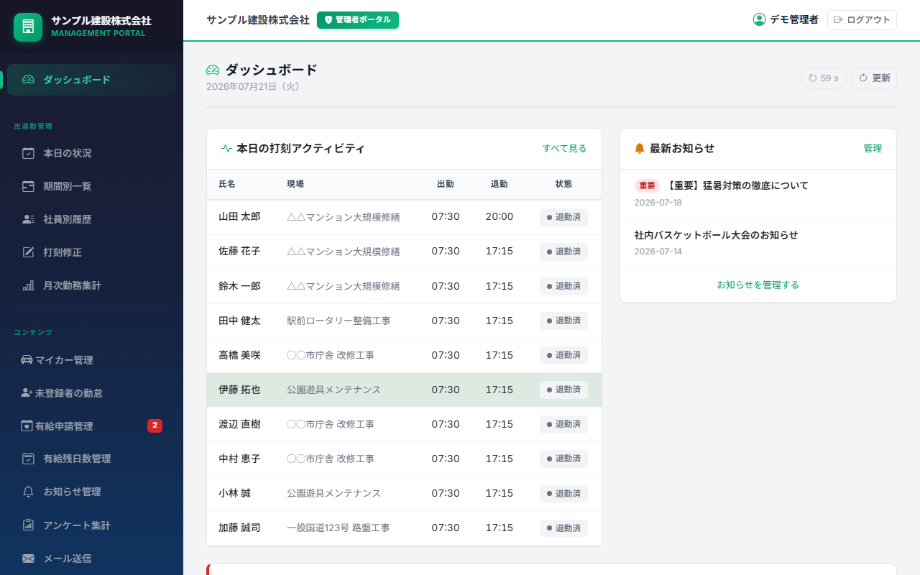Click the 20:00 clock-out time
920x575 pixels.
coord(500,216)
